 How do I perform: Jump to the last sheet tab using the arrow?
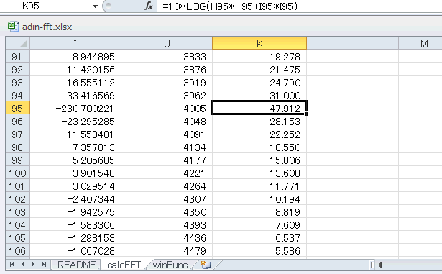[44, 265]
